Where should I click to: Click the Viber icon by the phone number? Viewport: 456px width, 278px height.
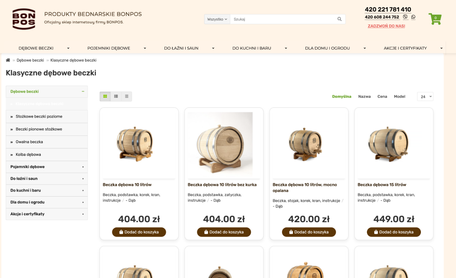tap(405, 17)
